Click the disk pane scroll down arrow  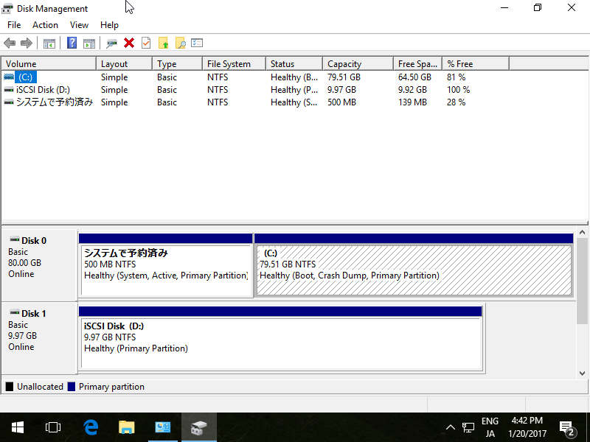point(582,373)
